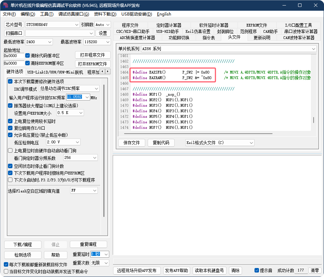This screenshot has width=324, height=277.
Task: Click header code horizontal scrollbar
Action: coord(198,134)
